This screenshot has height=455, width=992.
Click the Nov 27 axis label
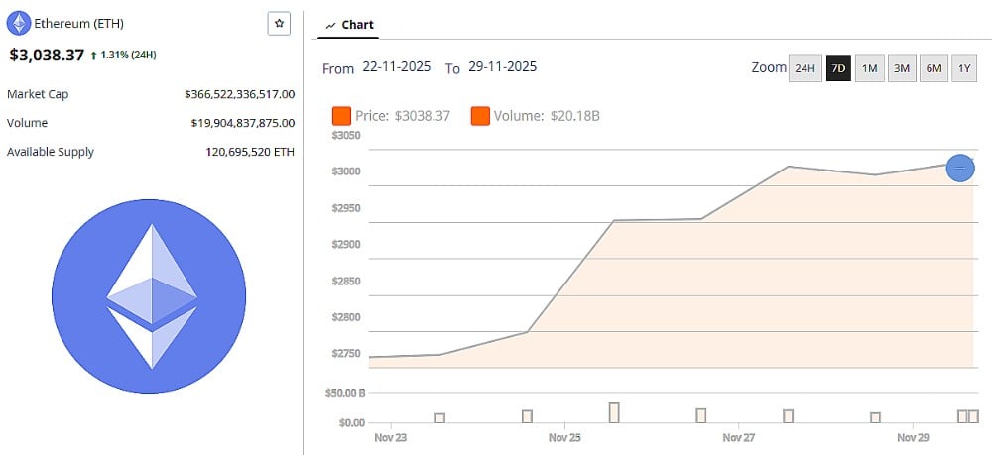pos(738,437)
